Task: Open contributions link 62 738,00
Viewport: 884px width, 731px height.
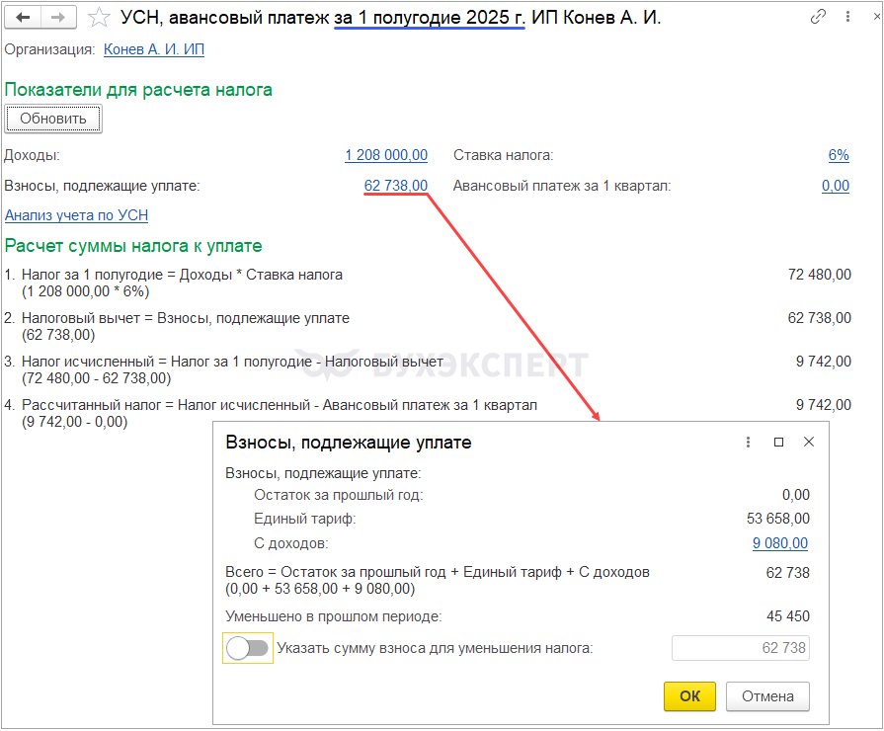Action: coord(396,186)
